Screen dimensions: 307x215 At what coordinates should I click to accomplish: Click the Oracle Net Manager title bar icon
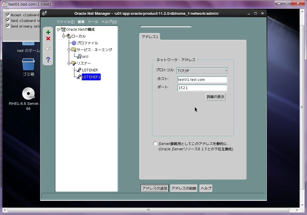[x=44, y=13]
